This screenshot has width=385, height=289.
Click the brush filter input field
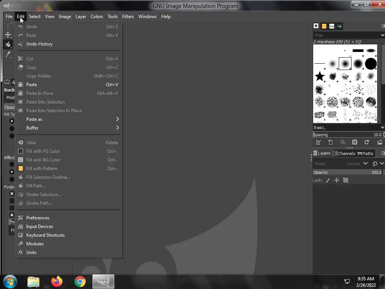346,35
